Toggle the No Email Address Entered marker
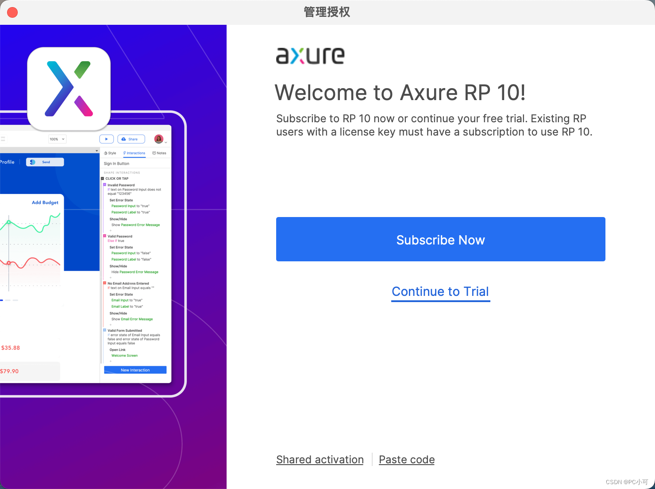Viewport: 655px width, 489px height. [105, 283]
